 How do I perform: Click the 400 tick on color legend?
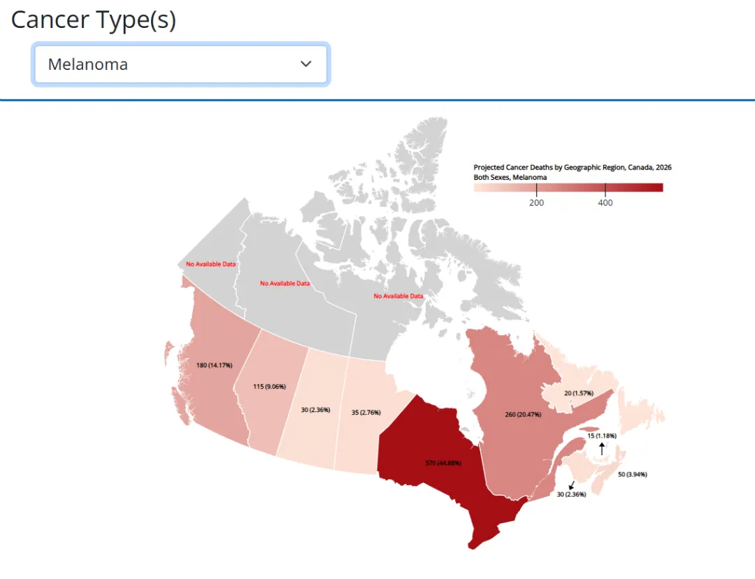click(x=605, y=203)
